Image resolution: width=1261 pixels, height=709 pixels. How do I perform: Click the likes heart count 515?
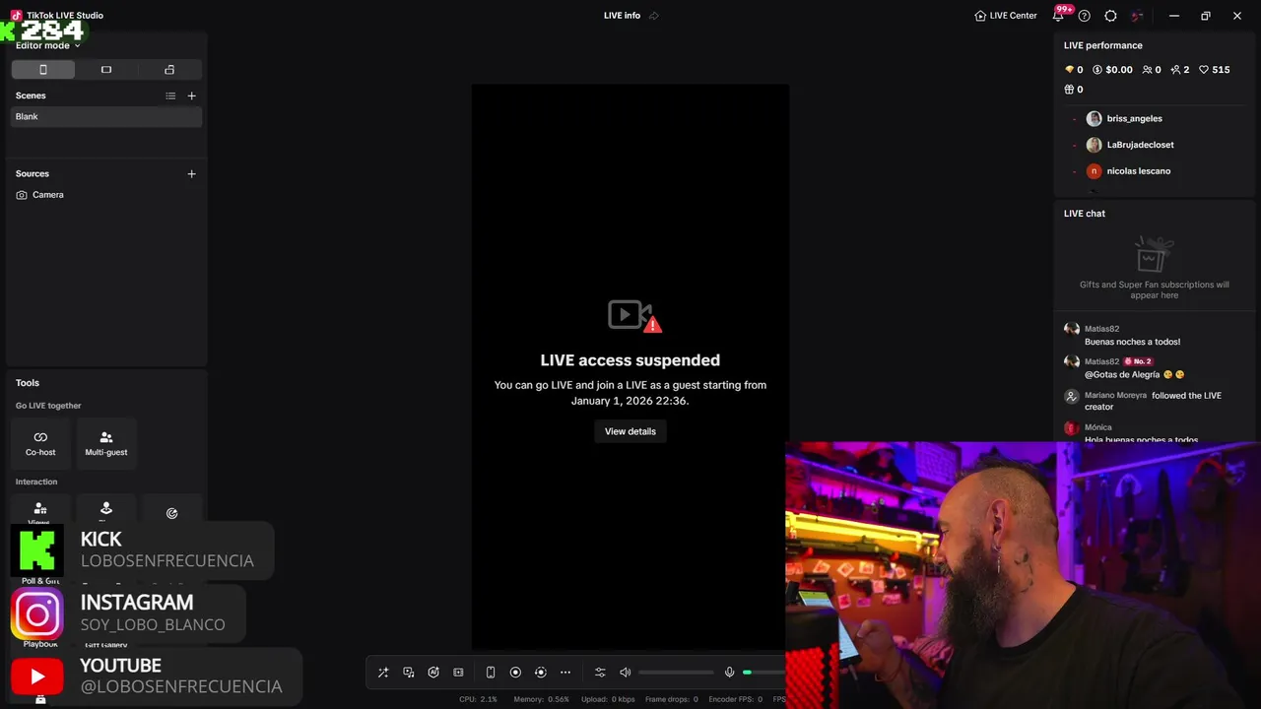point(1215,70)
